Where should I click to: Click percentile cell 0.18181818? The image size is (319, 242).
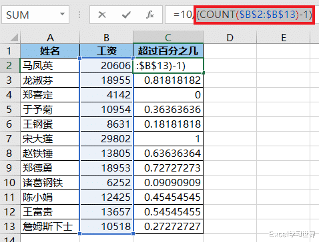pos(168,124)
